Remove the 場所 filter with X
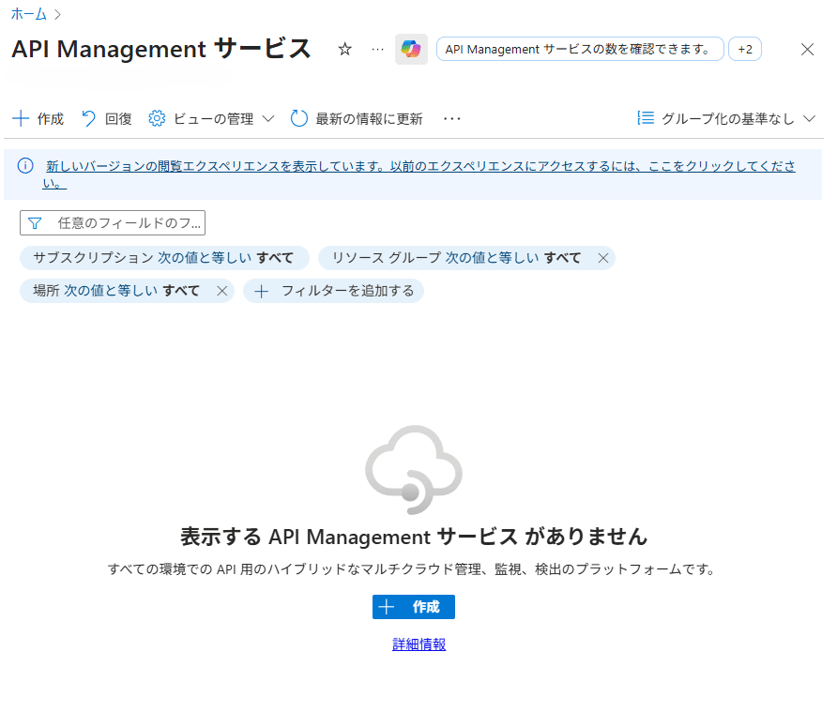837x712 pixels. (x=222, y=291)
